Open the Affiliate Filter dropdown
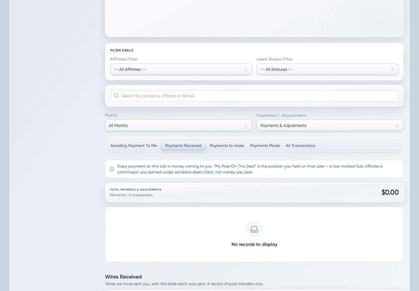The width and height of the screenshot is (419, 291). 181,69
